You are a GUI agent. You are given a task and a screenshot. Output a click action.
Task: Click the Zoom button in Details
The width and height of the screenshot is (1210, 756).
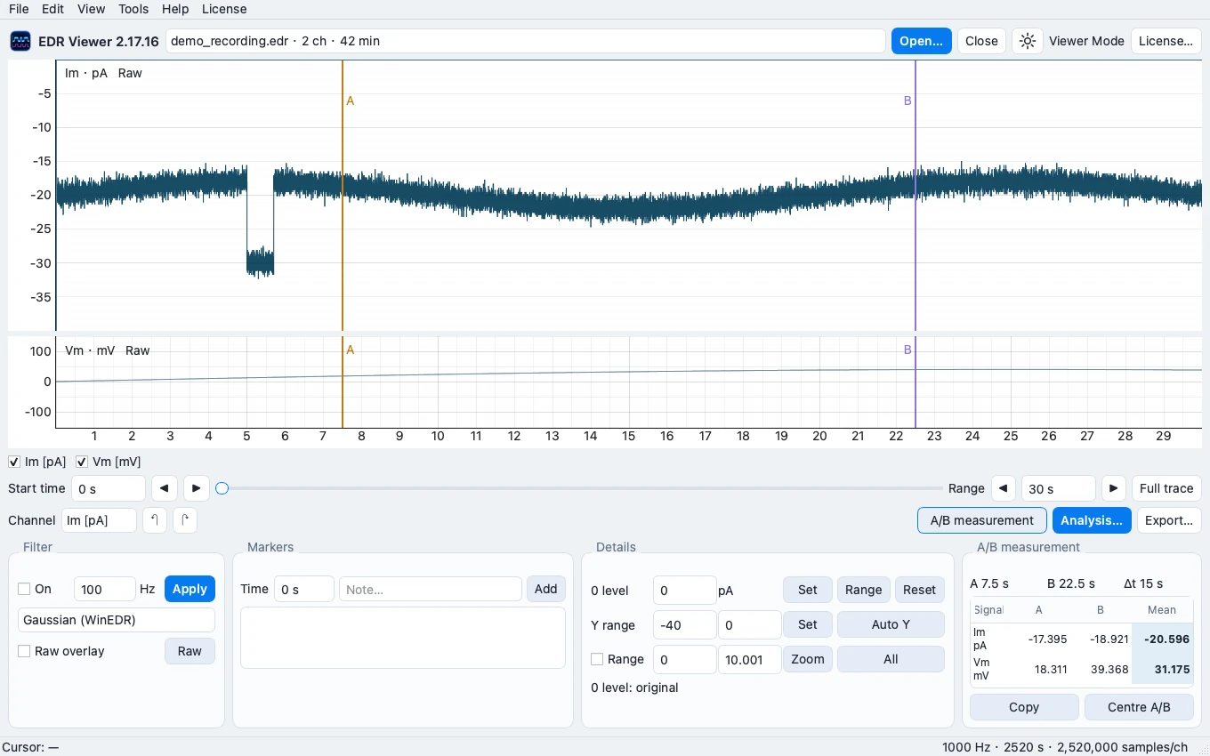(808, 659)
